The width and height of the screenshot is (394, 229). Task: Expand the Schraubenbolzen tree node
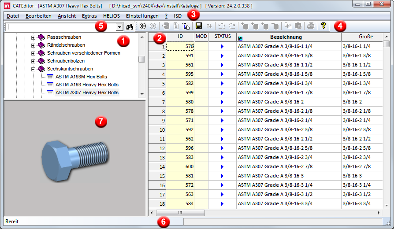[33, 61]
